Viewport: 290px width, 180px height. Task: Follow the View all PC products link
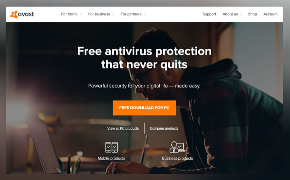pyautogui.click(x=123, y=128)
